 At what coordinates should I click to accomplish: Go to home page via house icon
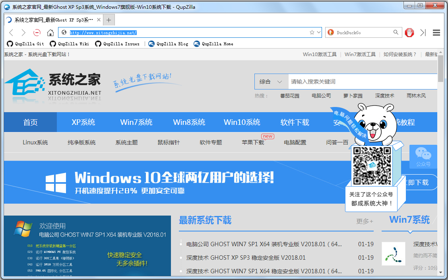(50, 33)
